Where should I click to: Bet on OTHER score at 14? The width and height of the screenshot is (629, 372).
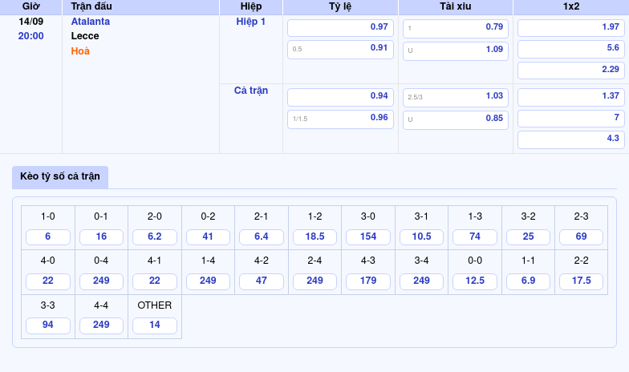pos(154,325)
